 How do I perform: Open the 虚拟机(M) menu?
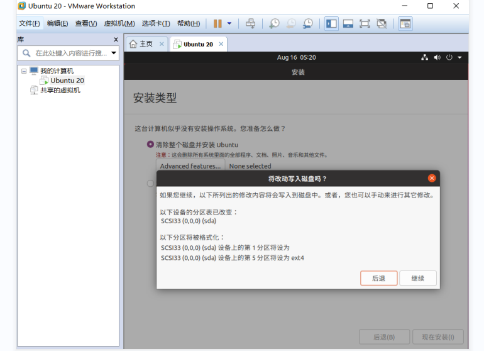click(119, 23)
